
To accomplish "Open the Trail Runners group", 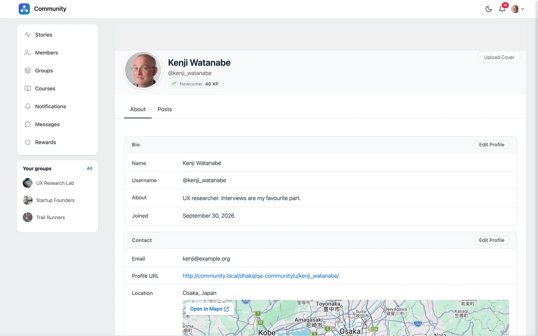I will pos(50,217).
